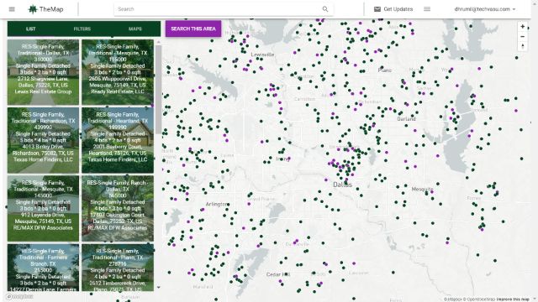Click the Lewisville label on map

(x=262, y=55)
